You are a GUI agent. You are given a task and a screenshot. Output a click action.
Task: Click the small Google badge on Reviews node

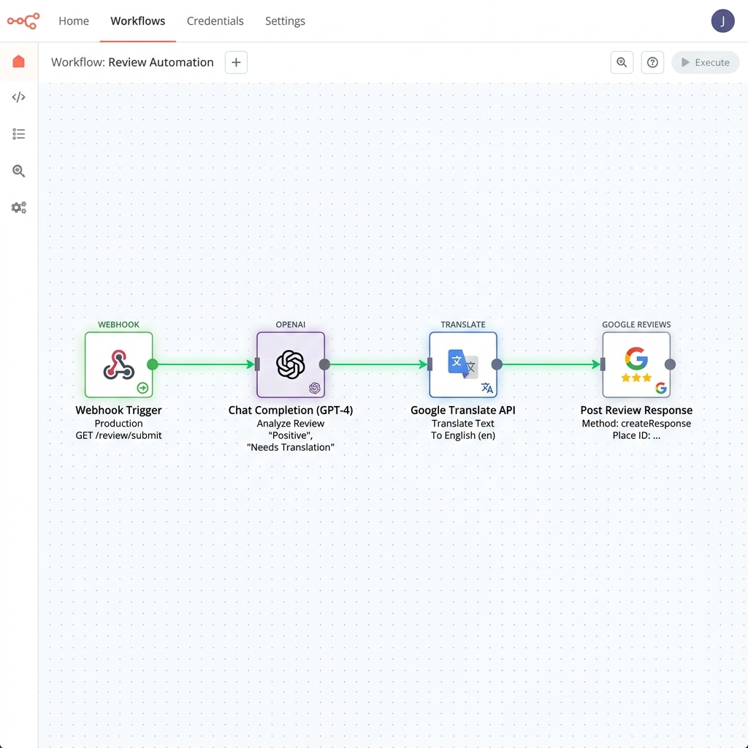(660, 388)
